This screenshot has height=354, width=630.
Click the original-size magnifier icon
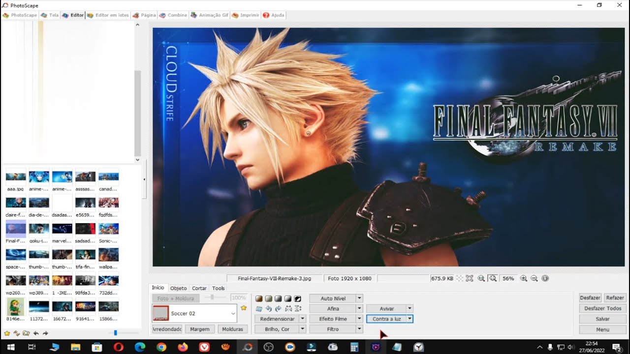(x=481, y=278)
